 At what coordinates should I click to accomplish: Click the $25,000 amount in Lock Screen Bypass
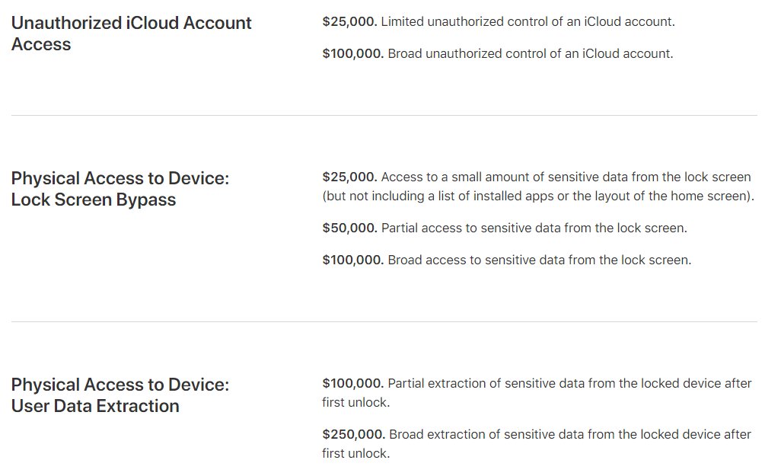(349, 177)
